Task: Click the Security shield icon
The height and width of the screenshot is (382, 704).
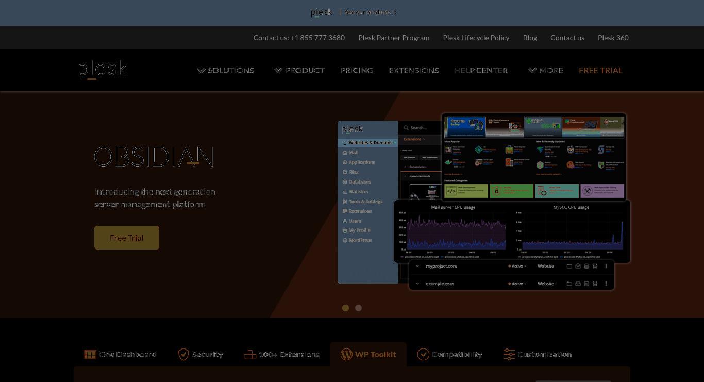Action: point(183,354)
